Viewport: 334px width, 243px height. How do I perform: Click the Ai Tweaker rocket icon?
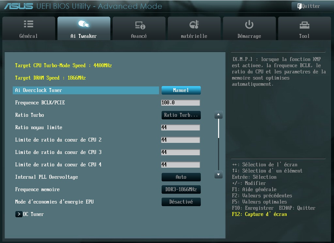tap(84, 24)
